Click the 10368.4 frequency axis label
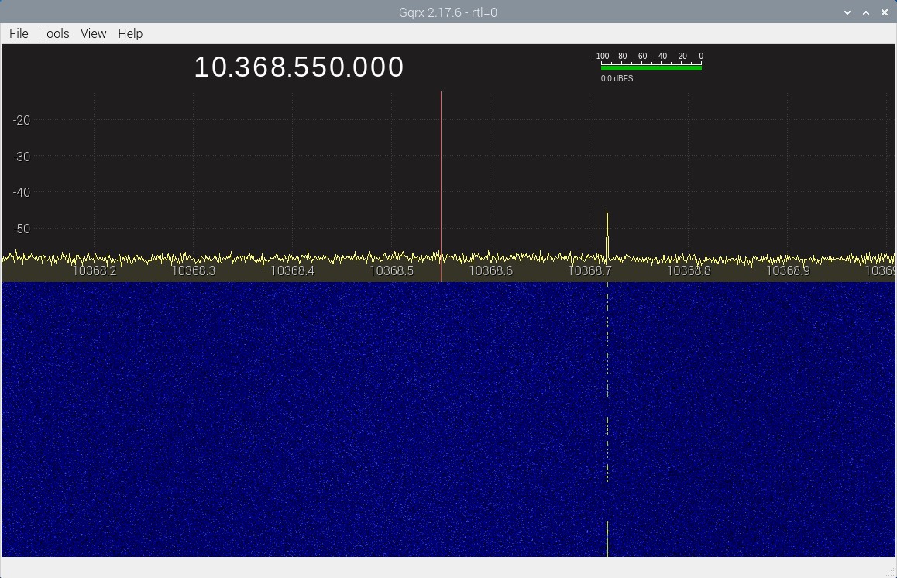The height and width of the screenshot is (578, 897). pyautogui.click(x=292, y=270)
